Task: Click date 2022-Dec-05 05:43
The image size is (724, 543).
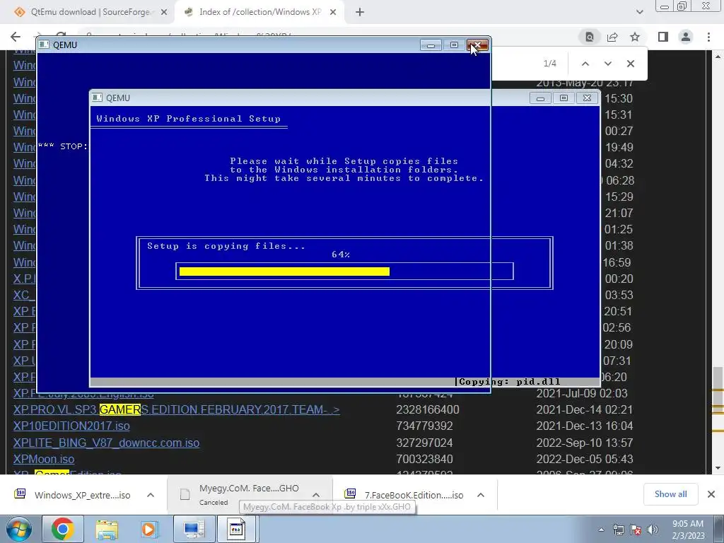Action: click(x=585, y=459)
